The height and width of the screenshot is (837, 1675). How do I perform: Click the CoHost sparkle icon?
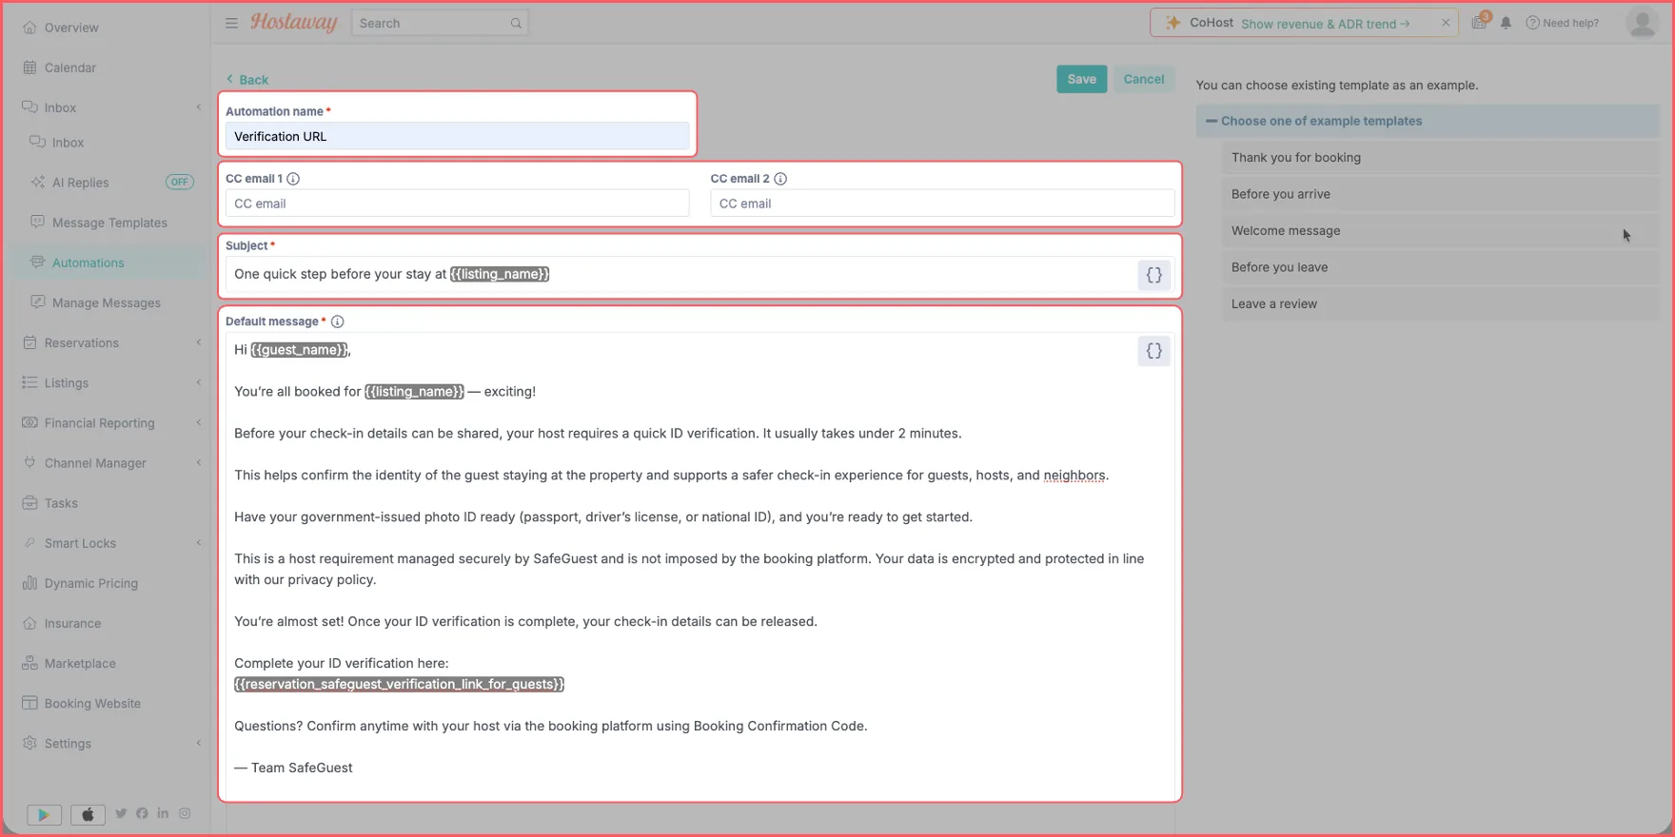coord(1172,23)
